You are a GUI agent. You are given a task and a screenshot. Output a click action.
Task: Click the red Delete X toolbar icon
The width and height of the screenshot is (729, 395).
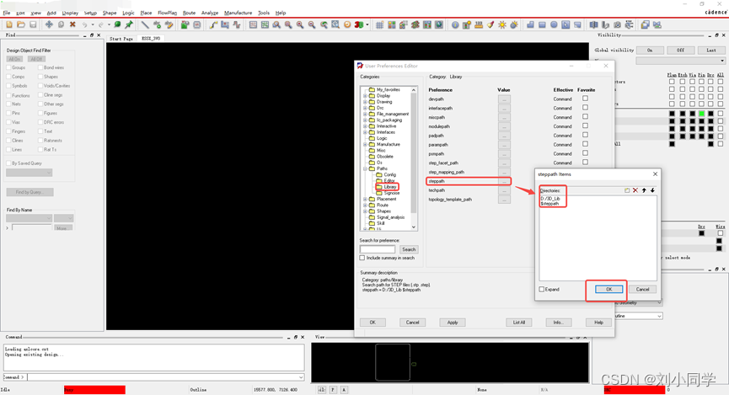coord(72,24)
